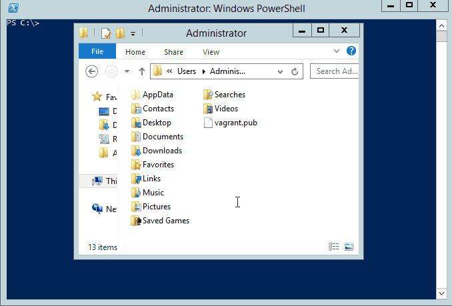Click the Adminis... breadcrumb segment
Image resolution: width=452 pixels, height=306 pixels.
(x=227, y=71)
